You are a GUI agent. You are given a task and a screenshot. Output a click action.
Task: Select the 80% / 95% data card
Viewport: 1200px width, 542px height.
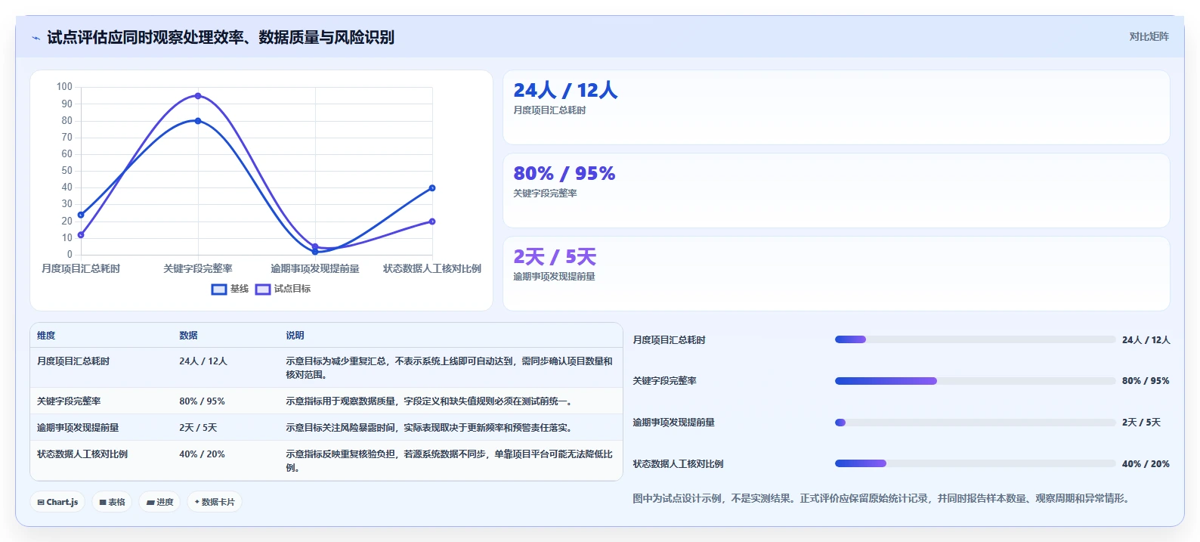coord(837,190)
